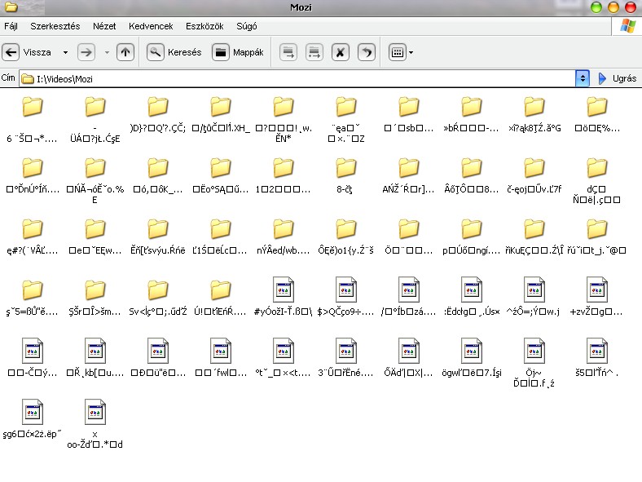Screen dimensions: 642x482
Task: Expand the Views dropdown arrow
Action: 411,52
